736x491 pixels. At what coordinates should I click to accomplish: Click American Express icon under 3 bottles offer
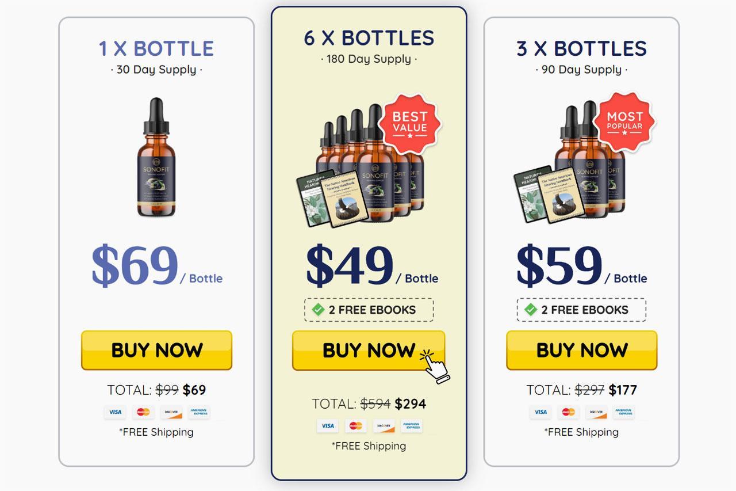(x=624, y=412)
